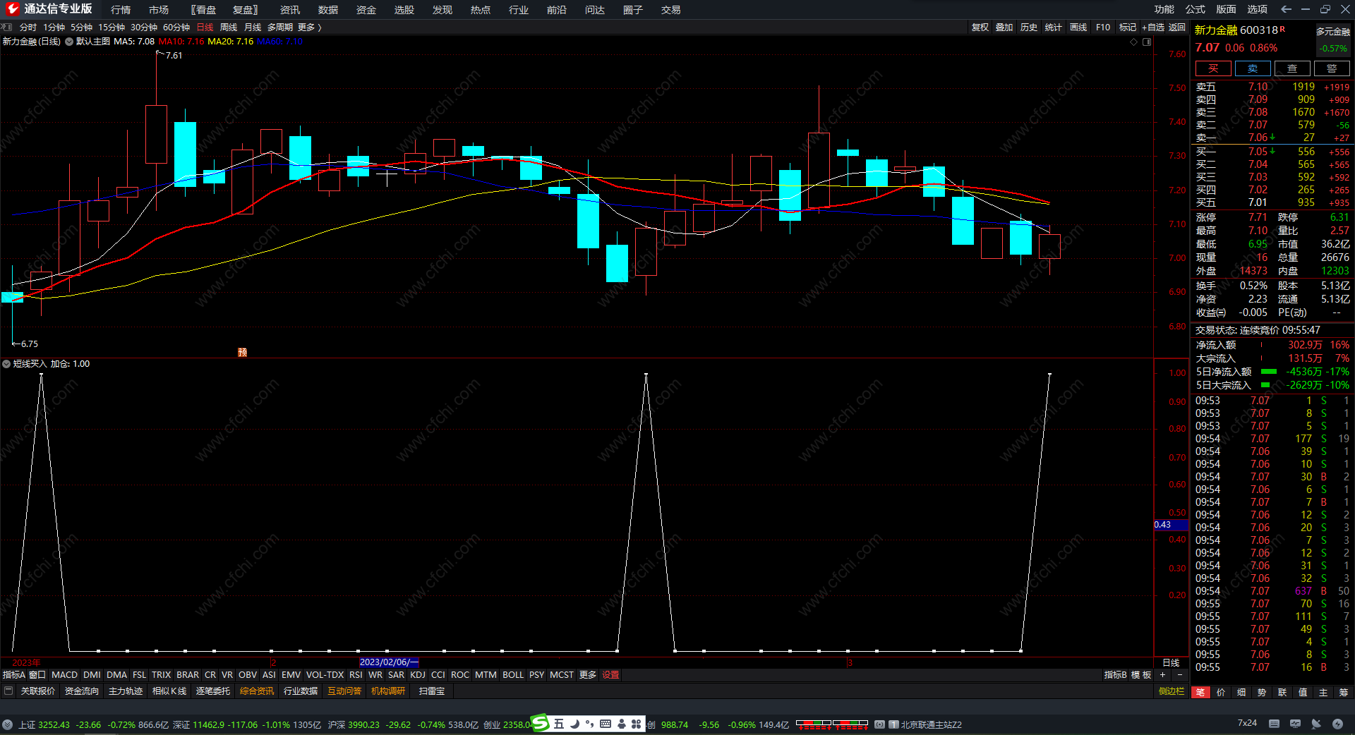Click the monitor icon in status bar
This screenshot has height=735, width=1355.
[x=1295, y=724]
